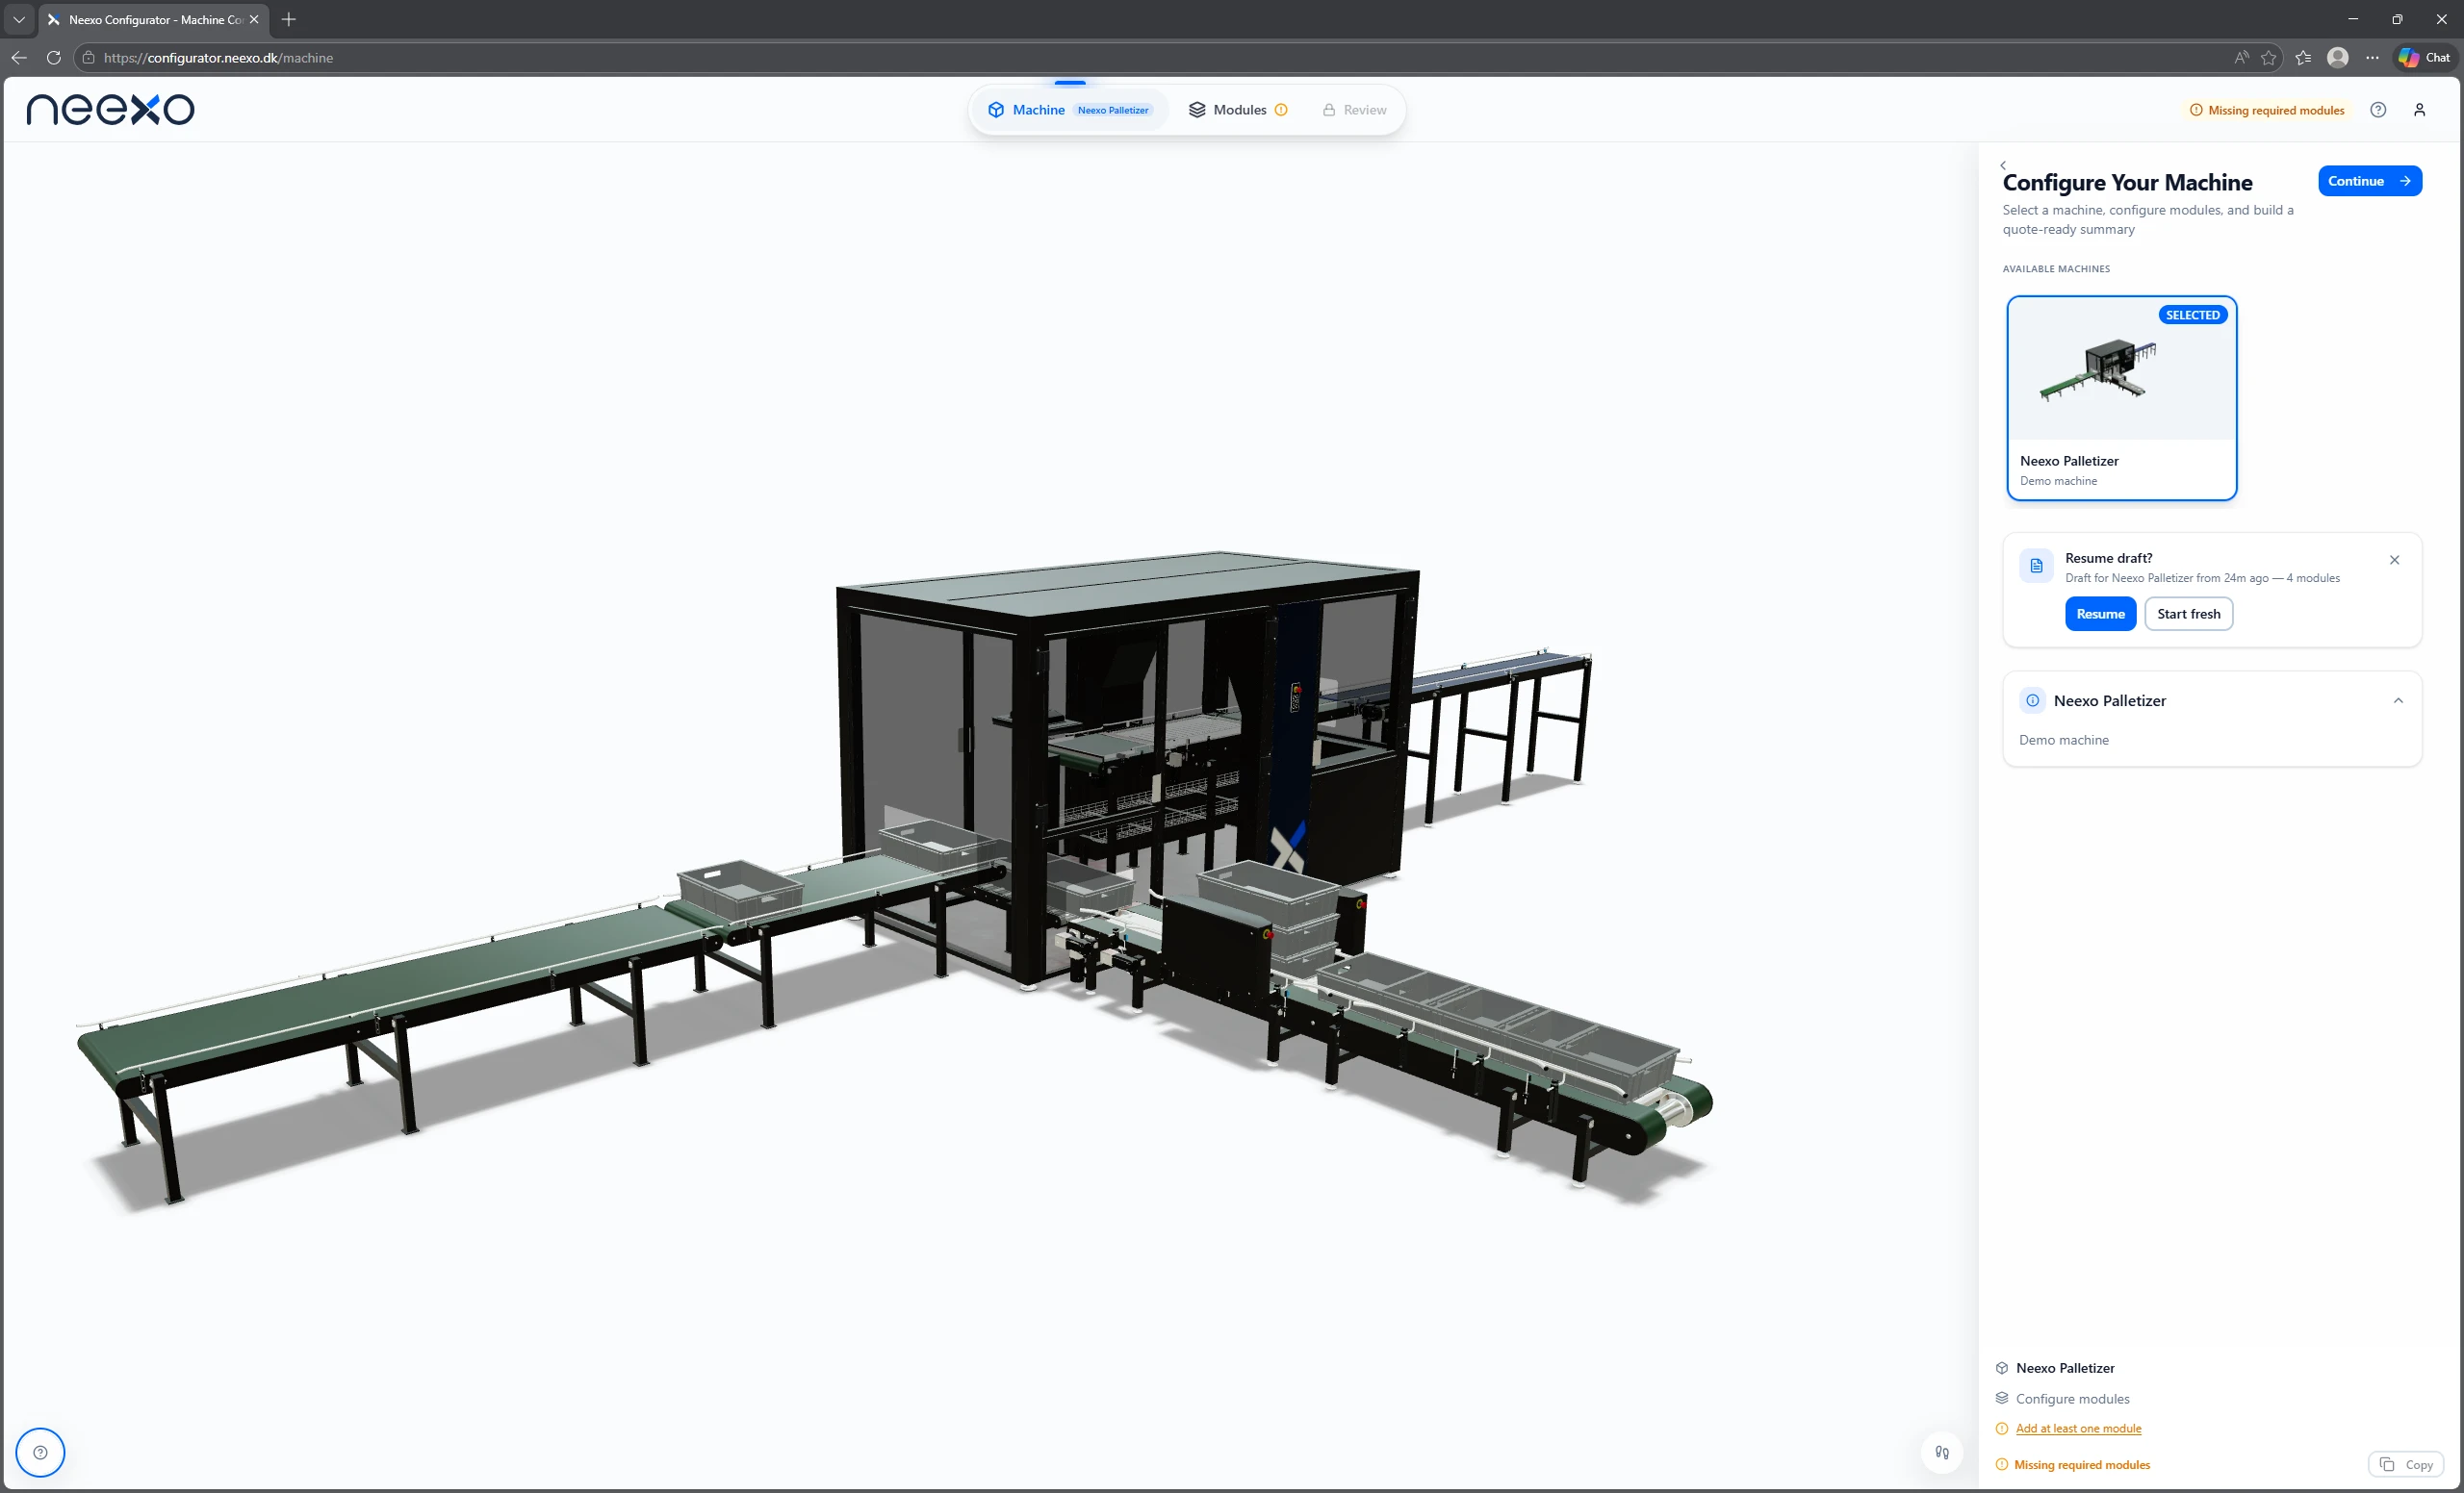Click the Resume draft document icon
Viewport: 2464px width, 1493px height.
[2036, 566]
